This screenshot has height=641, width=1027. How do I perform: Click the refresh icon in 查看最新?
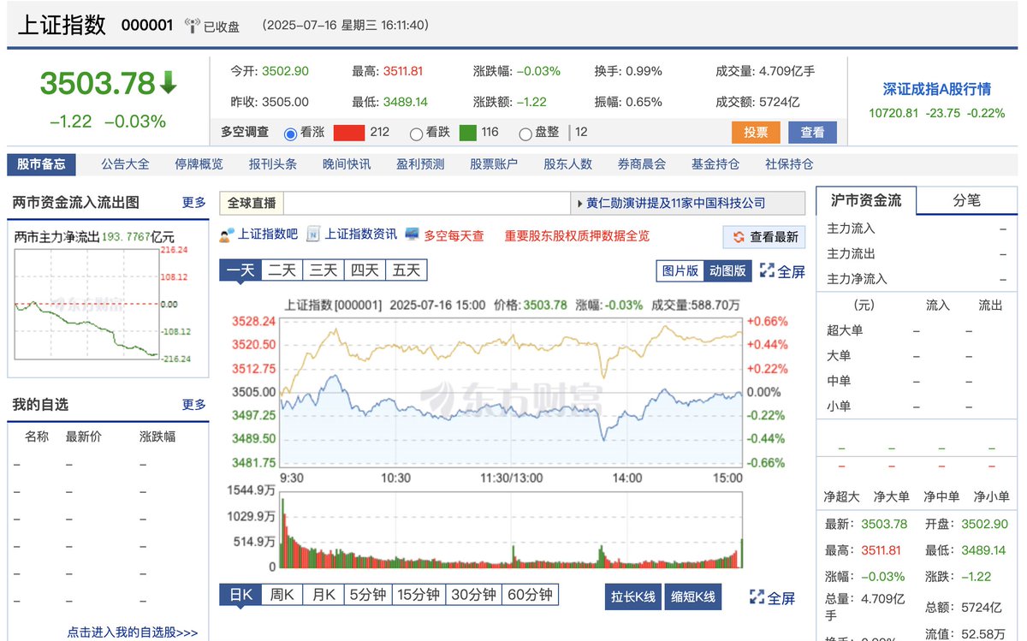pyautogui.click(x=739, y=237)
